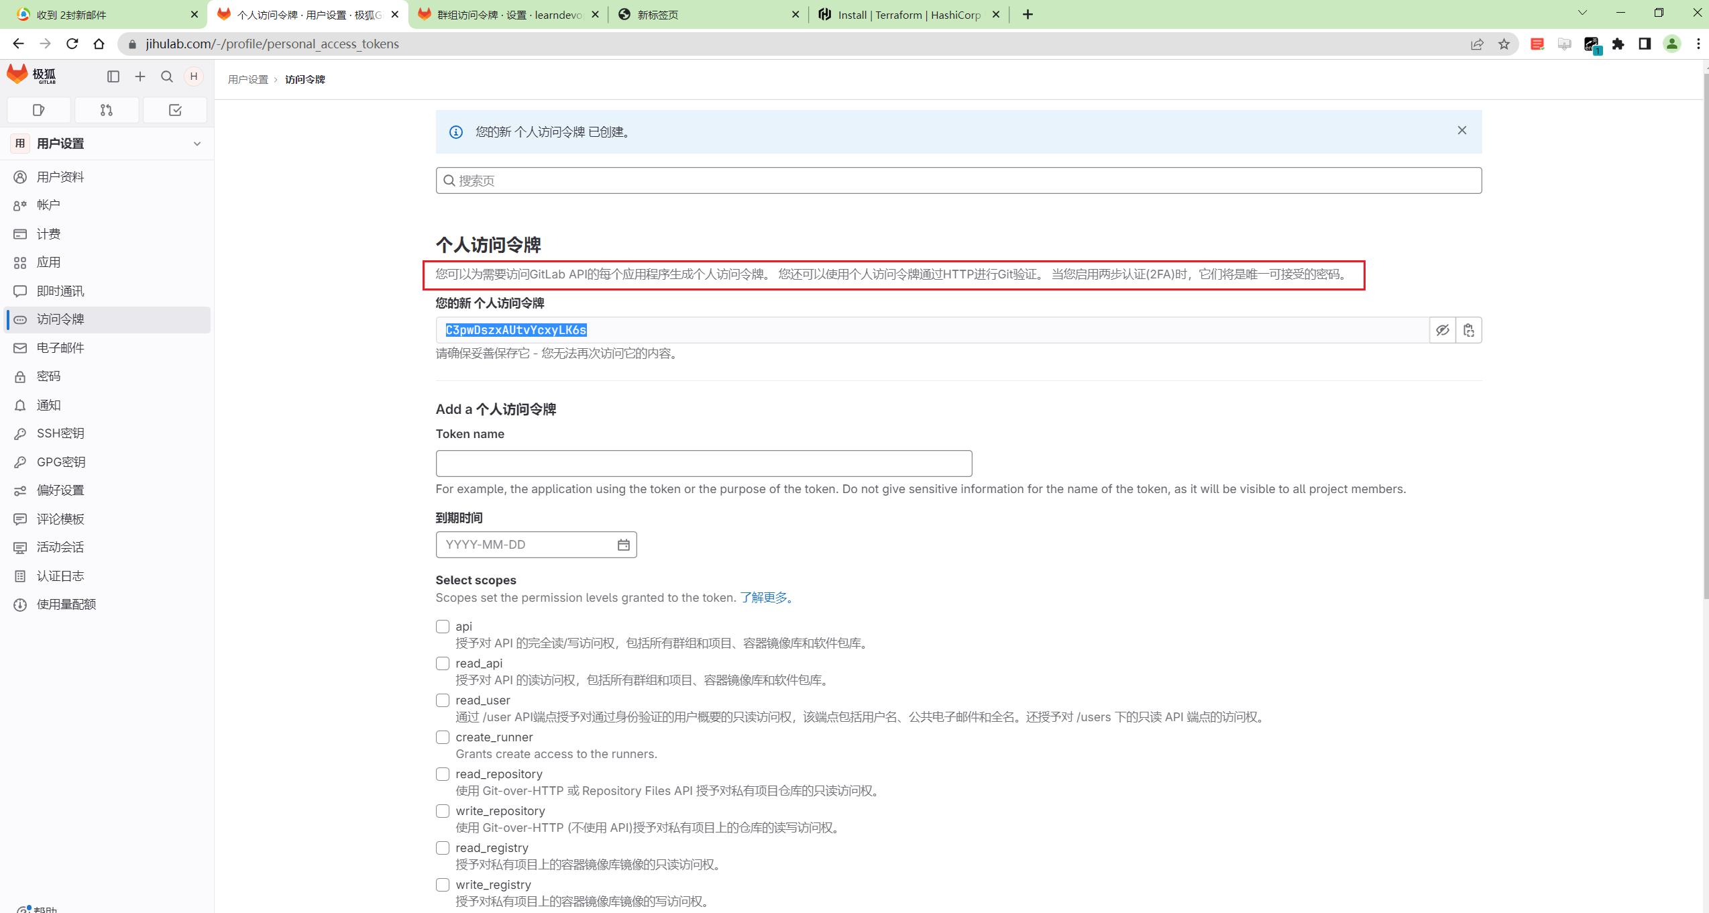Switch to the Install Terraform tab

point(909,15)
